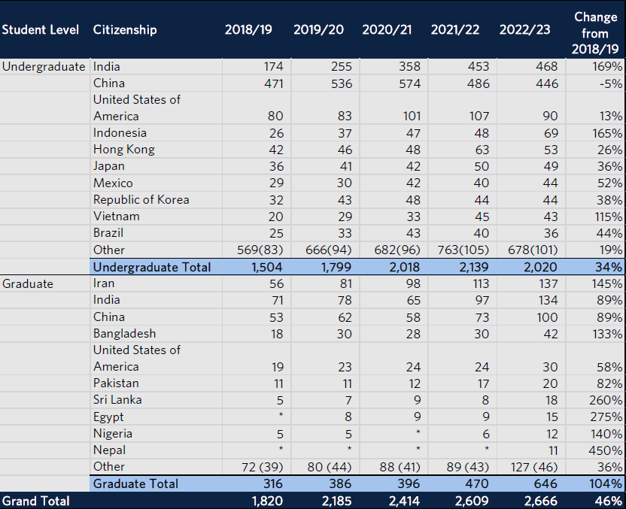The image size is (626, 509).
Task: Click value 127 (46) in graduate Other row
Action: tap(534, 467)
